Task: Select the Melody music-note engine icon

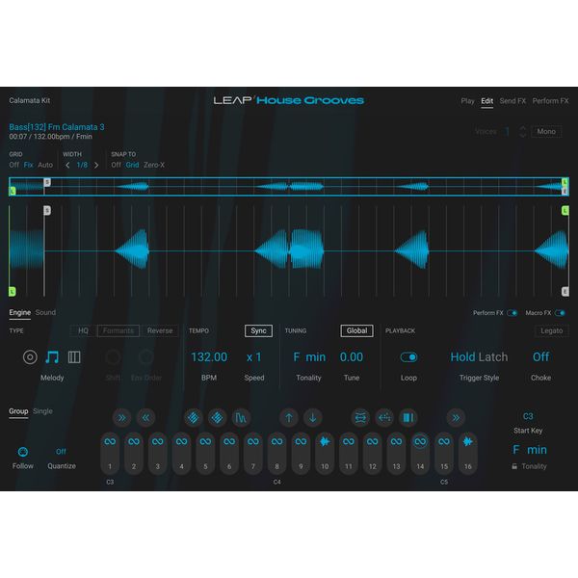Action: pyautogui.click(x=52, y=357)
